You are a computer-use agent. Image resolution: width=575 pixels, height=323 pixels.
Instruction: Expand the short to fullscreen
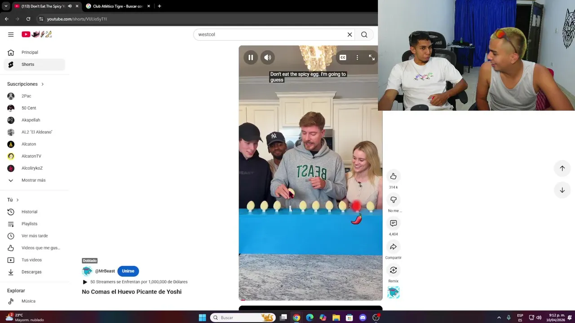pyautogui.click(x=372, y=57)
